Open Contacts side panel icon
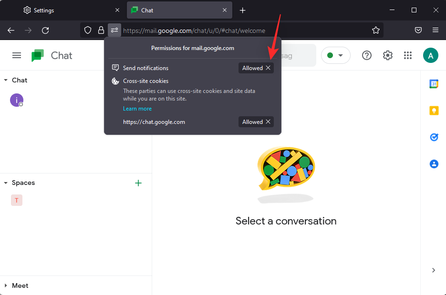This screenshot has width=446, height=295. pyautogui.click(x=434, y=164)
